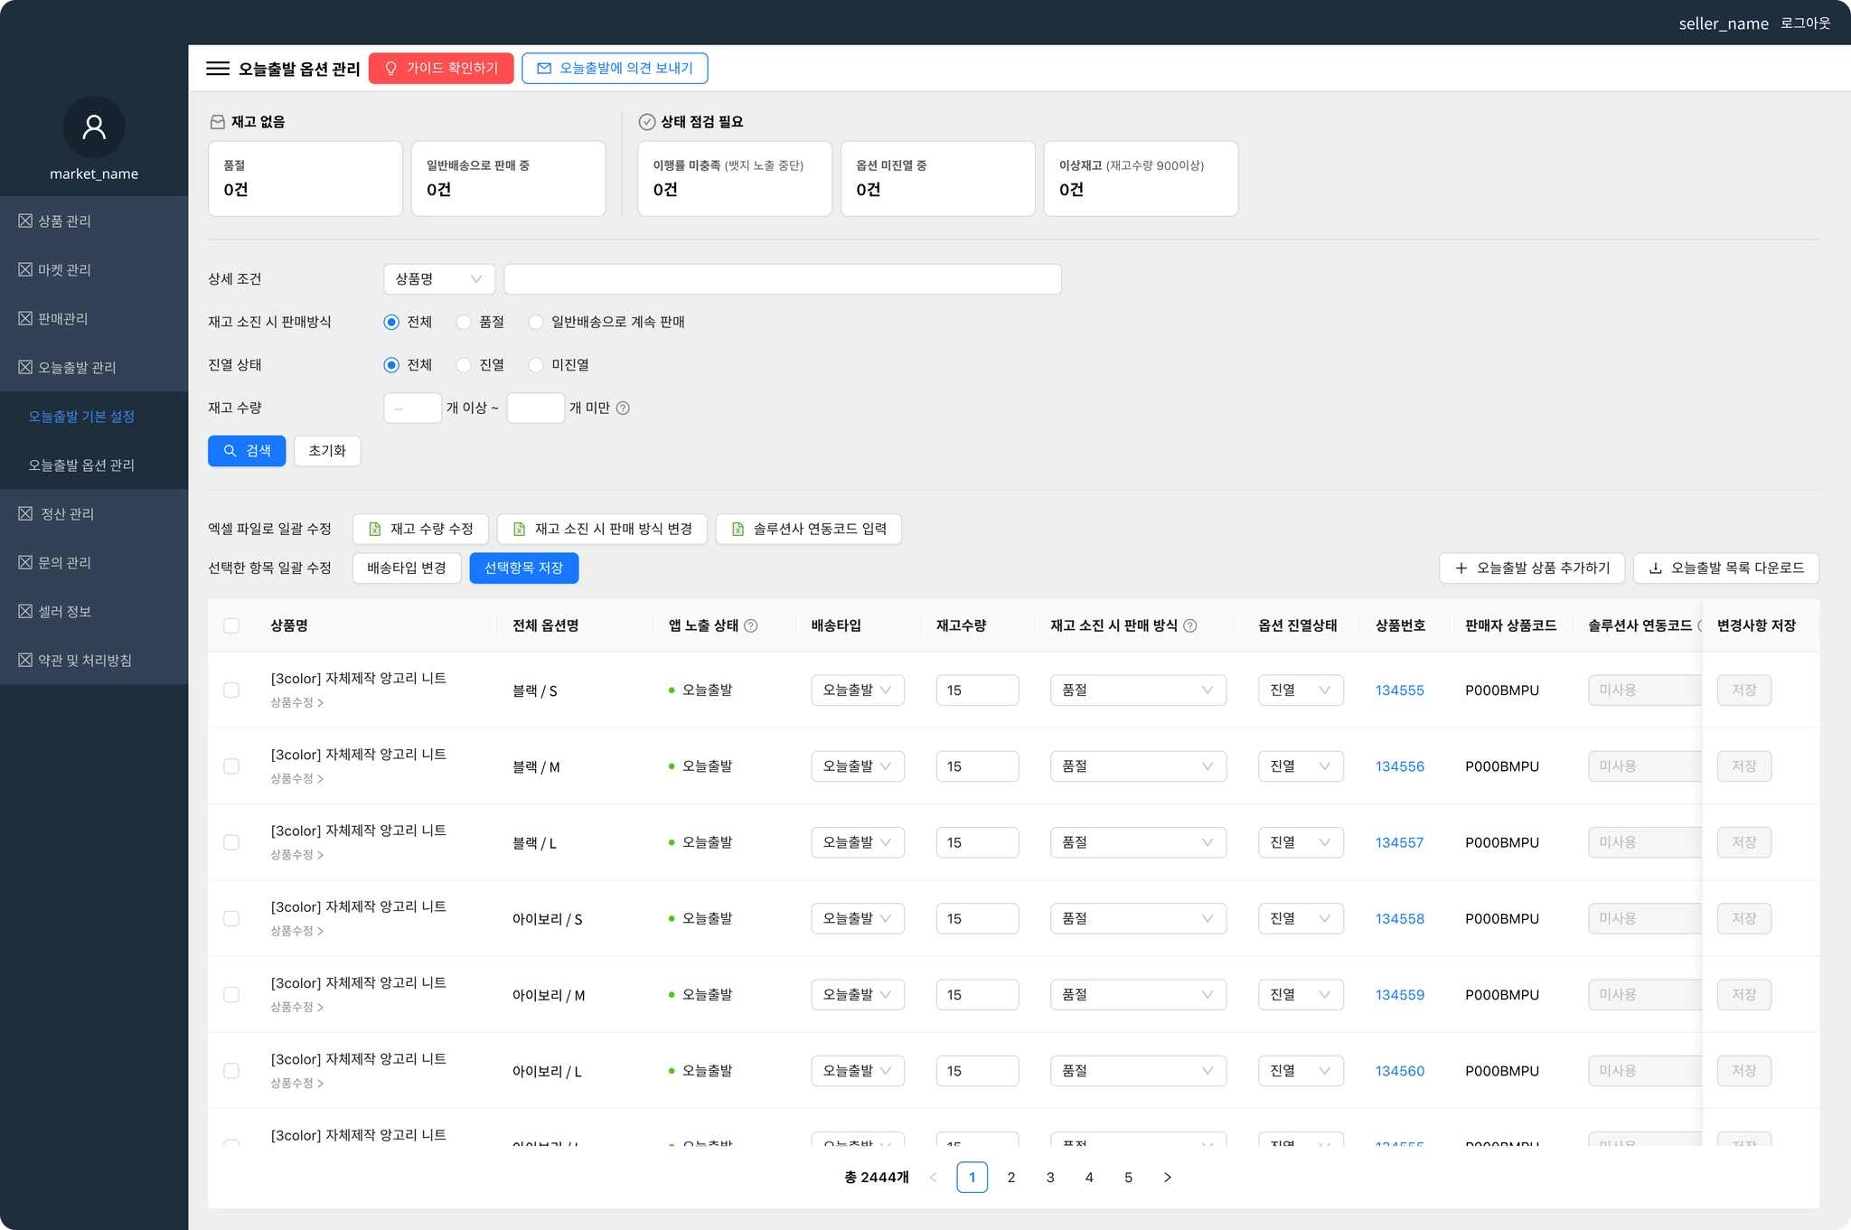Click the 상세 조건 search text field
This screenshot has width=1851, height=1230.
click(782, 279)
